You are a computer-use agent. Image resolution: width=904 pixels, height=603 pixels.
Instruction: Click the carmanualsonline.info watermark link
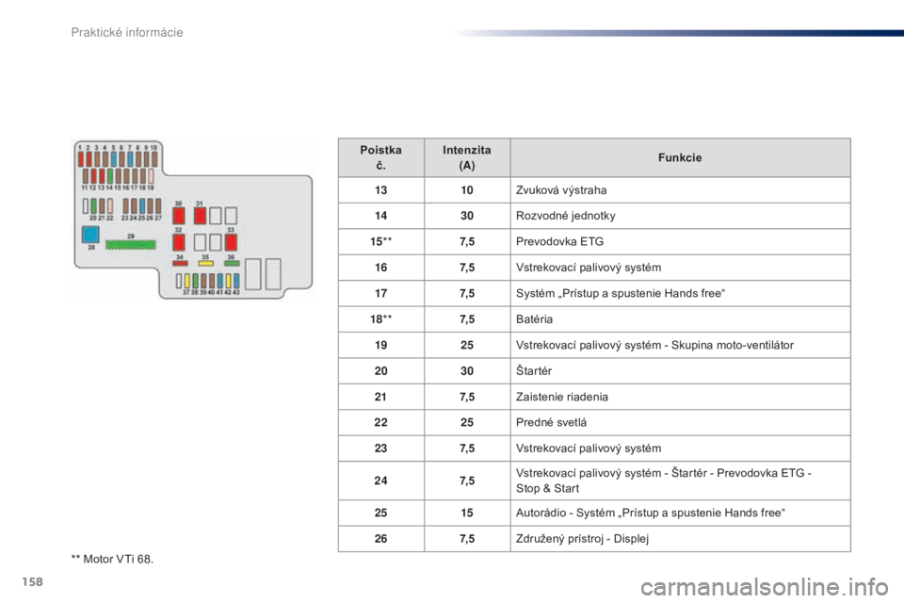point(765,587)
